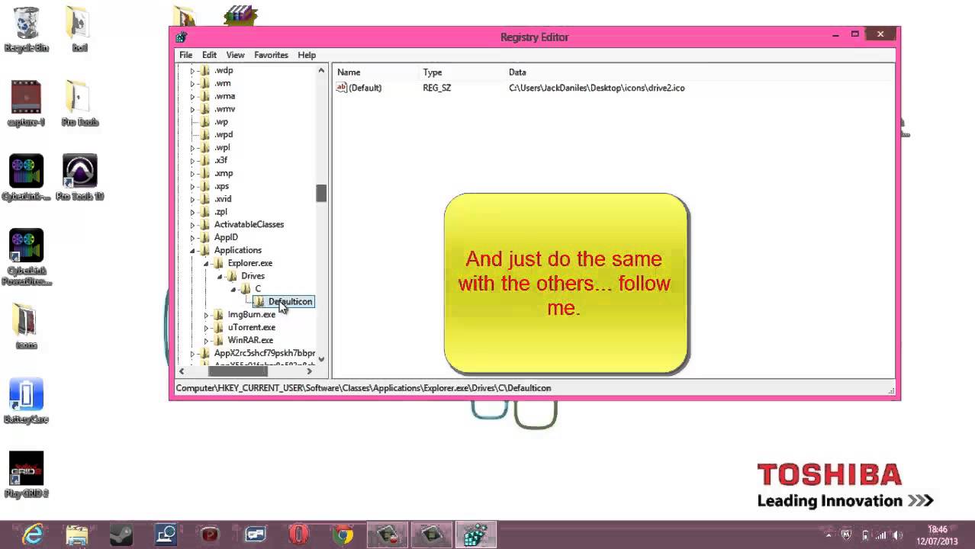Click the Applications key folder icon
The width and height of the screenshot is (975, 549).
[x=204, y=250]
